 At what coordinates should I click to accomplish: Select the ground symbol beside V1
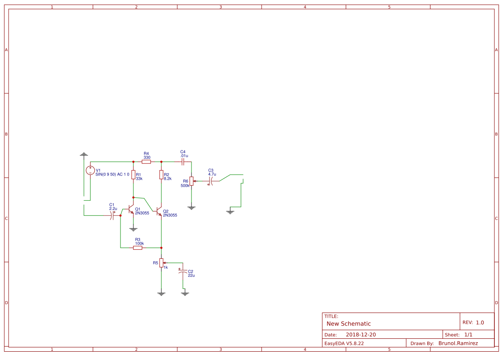(x=83, y=153)
